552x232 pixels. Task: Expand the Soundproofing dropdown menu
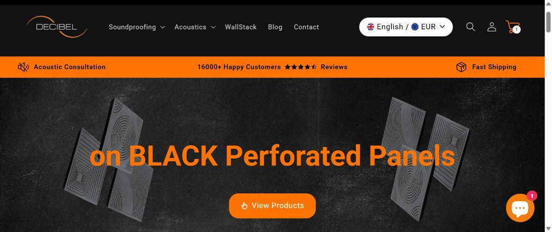click(x=137, y=27)
